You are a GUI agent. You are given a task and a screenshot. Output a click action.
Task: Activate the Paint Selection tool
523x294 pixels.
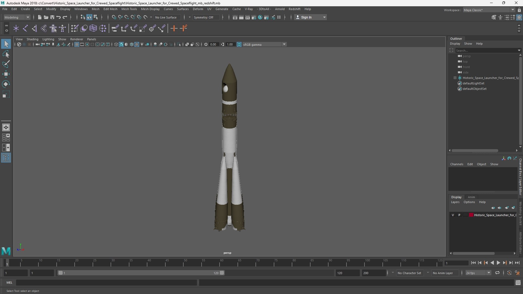6,64
